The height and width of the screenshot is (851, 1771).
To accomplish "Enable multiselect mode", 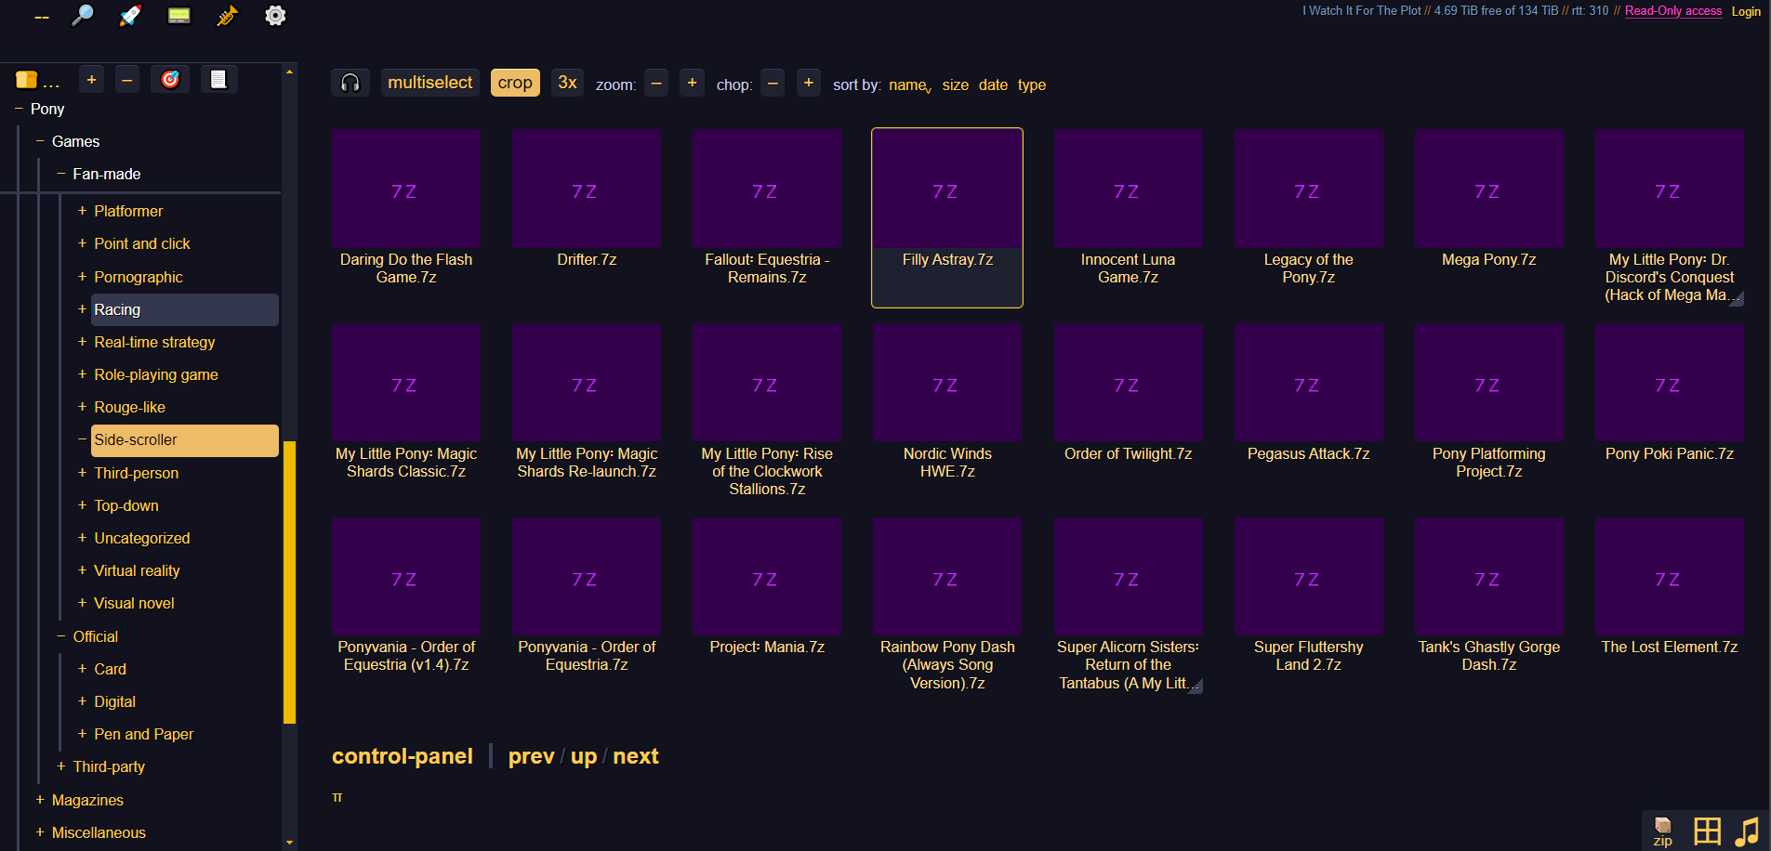I will pos(430,83).
